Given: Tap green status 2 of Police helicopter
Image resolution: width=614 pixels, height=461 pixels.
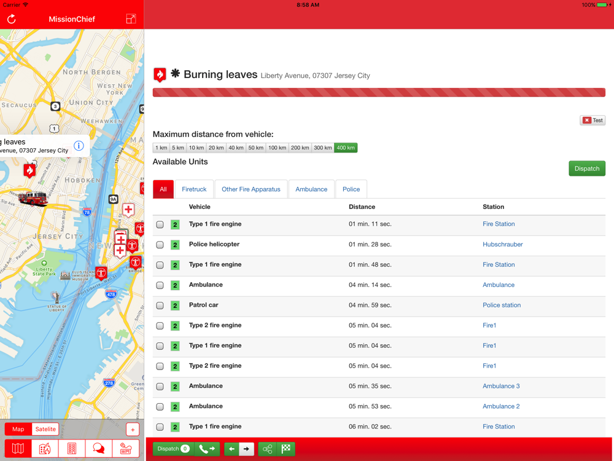Looking at the screenshot, I should click(x=175, y=245).
